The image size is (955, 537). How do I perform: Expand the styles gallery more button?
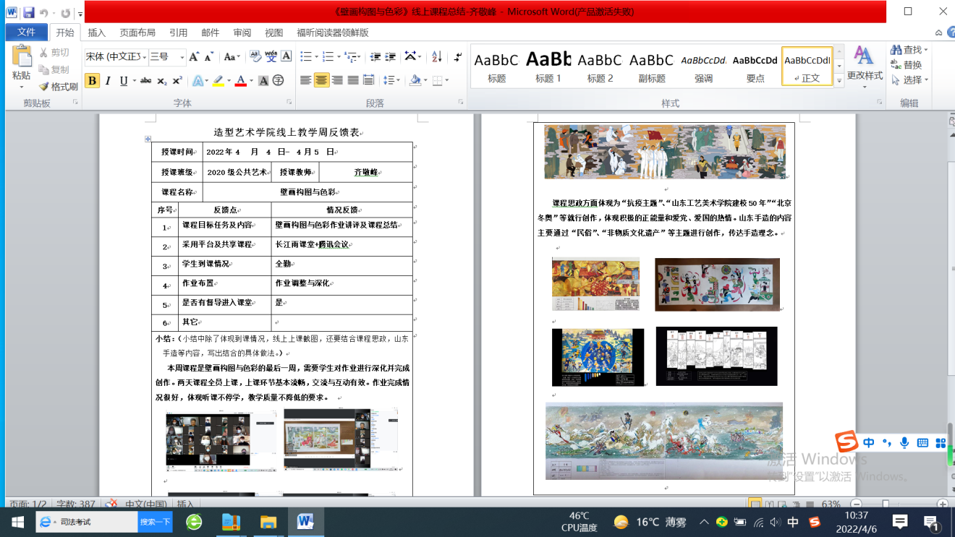coord(839,81)
